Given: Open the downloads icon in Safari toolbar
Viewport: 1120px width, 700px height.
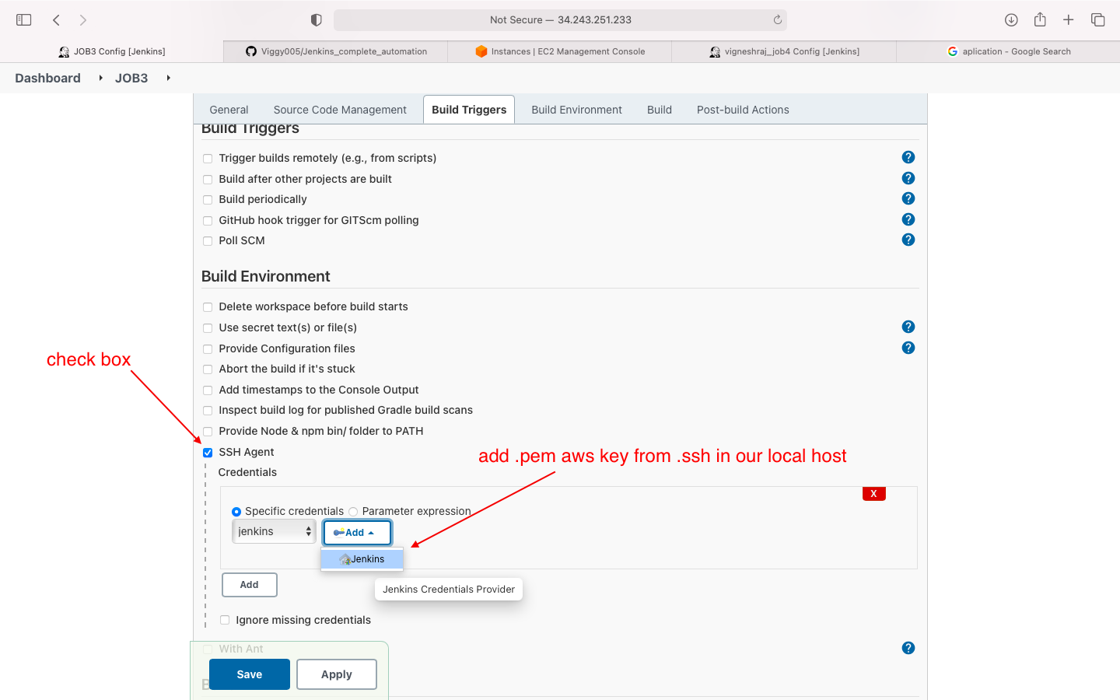Looking at the screenshot, I should pyautogui.click(x=1011, y=20).
